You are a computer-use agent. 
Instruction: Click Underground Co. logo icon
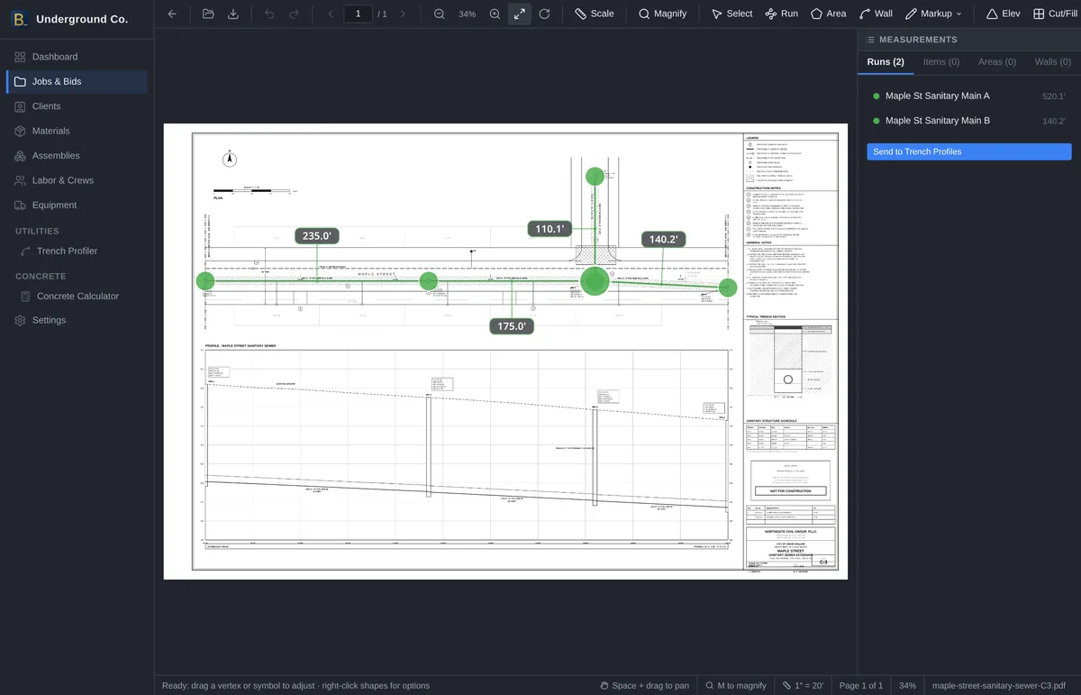[x=20, y=19]
